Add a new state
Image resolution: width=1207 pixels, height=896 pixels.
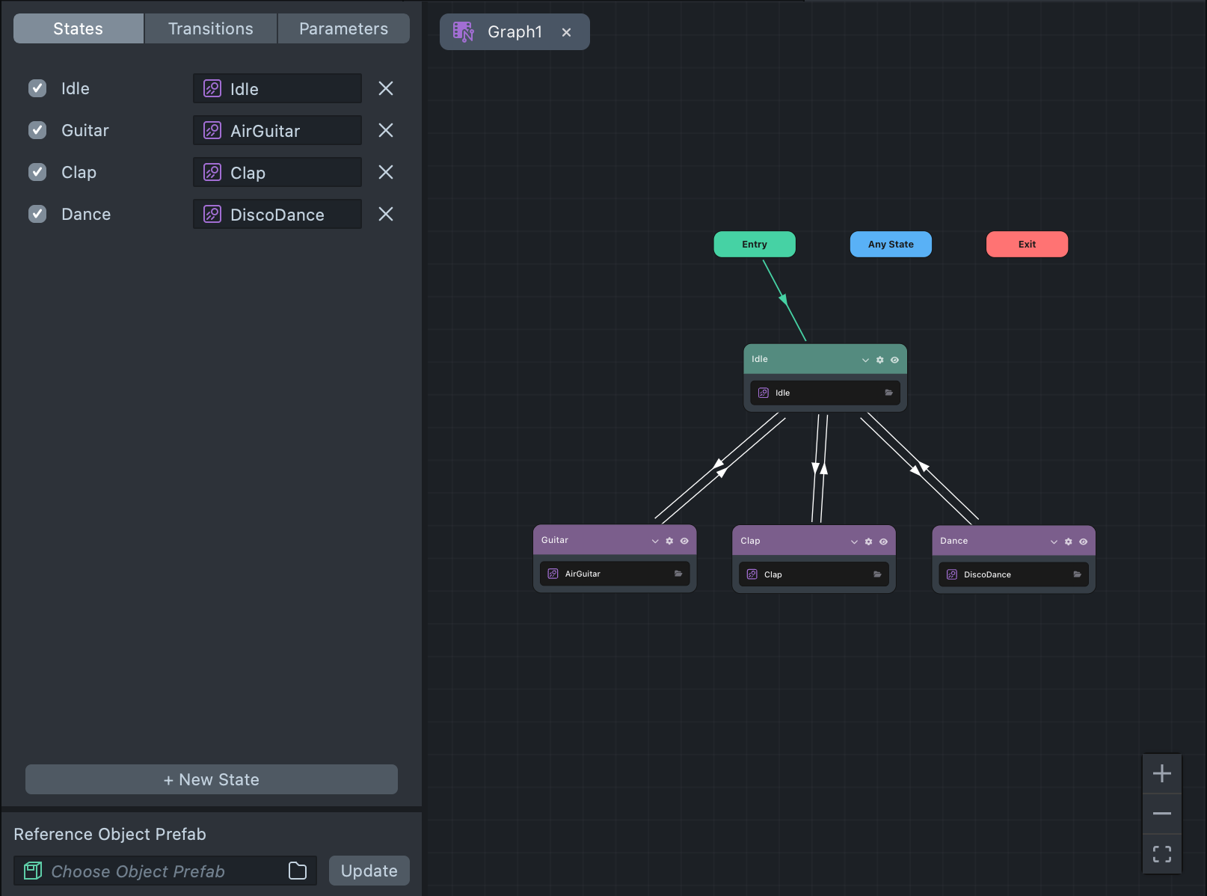(x=212, y=779)
